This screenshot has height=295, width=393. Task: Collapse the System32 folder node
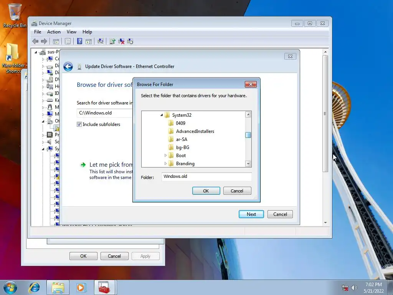coord(162,115)
